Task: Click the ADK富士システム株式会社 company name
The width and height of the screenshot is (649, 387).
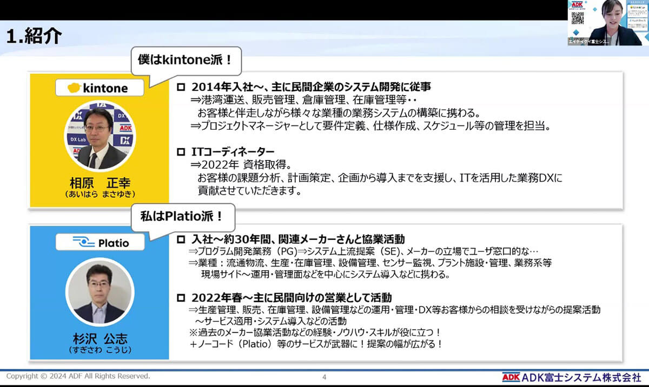Action: (x=581, y=377)
